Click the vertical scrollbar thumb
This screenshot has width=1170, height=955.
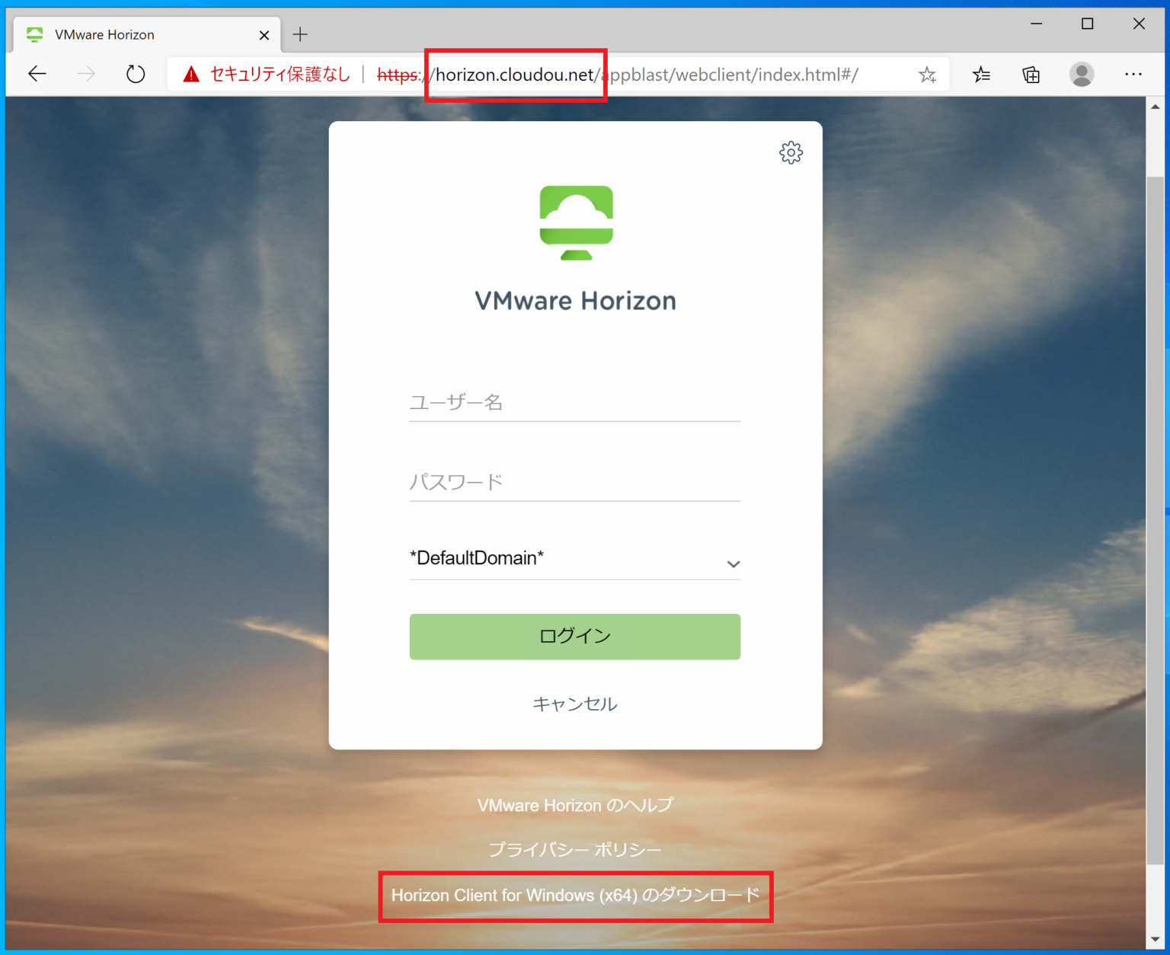pyautogui.click(x=1156, y=521)
